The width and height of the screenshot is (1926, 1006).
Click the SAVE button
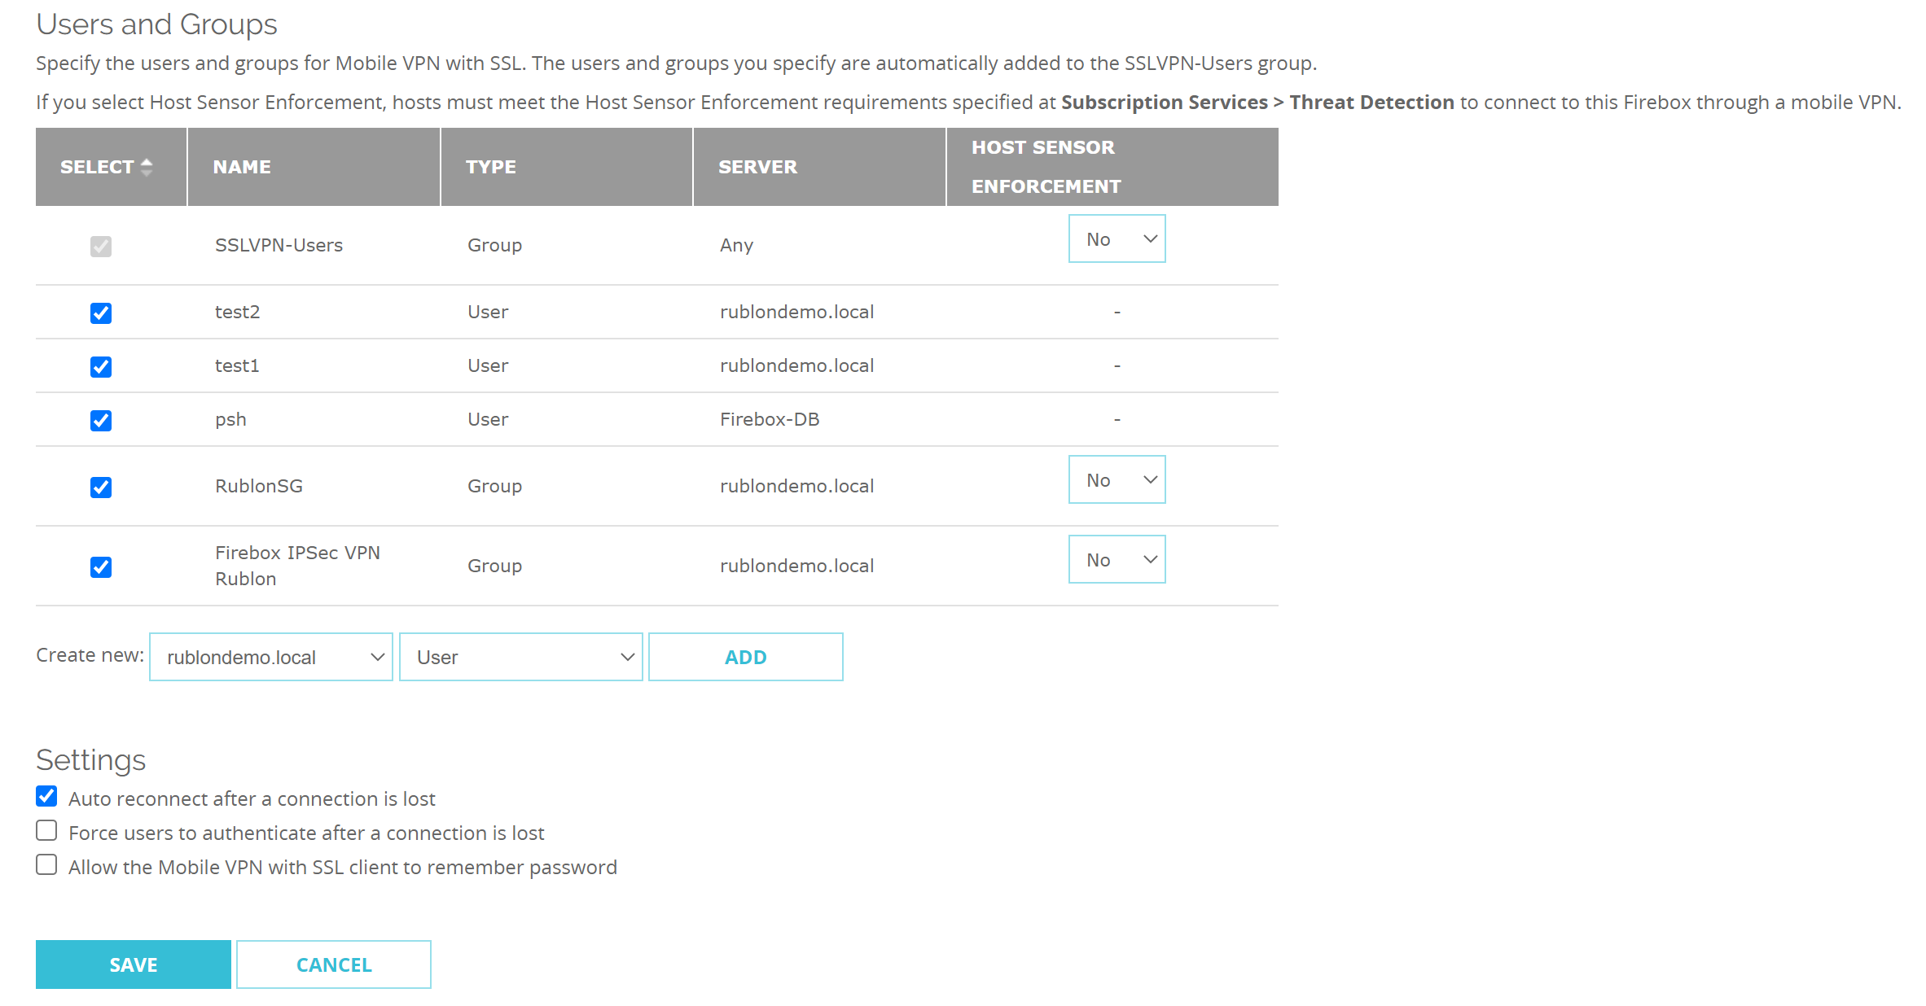coord(134,964)
